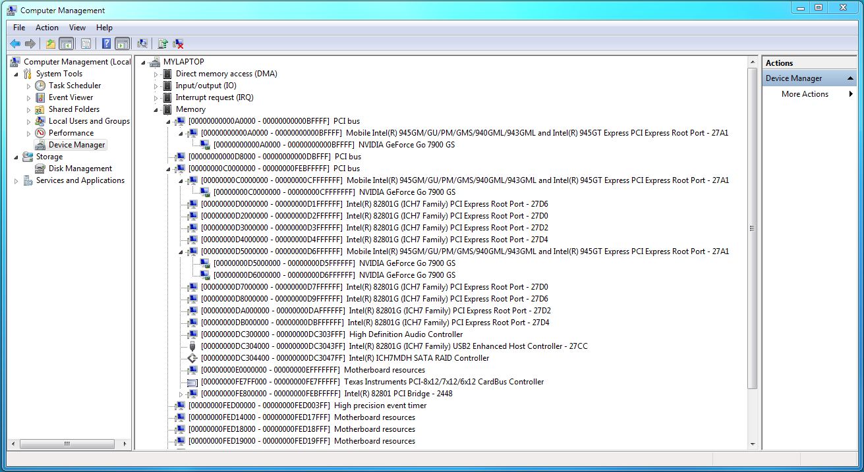
Task: Open the File menu
Action: pos(19,28)
